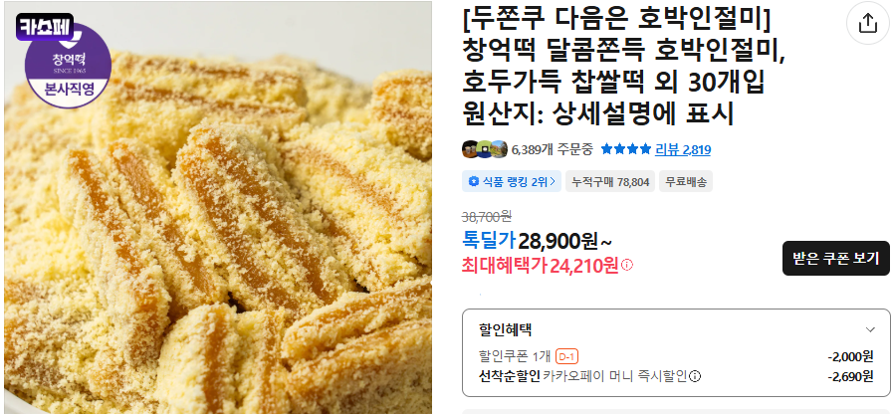The image size is (891, 414).
Task: Click the 카쇼페 badge on the product image
Action: 45,27
